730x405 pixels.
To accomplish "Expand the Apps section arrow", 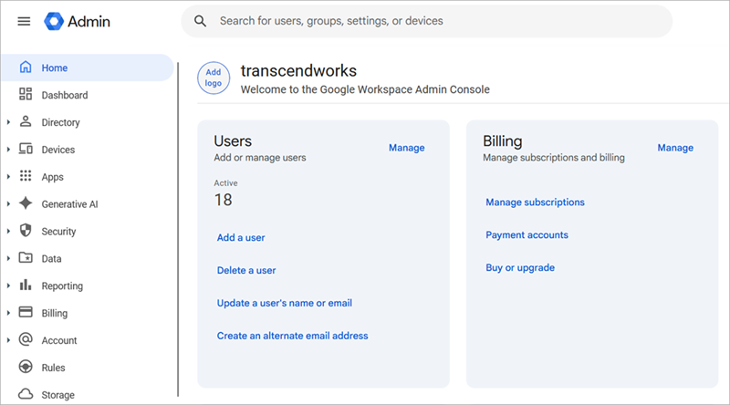I will pyautogui.click(x=8, y=177).
